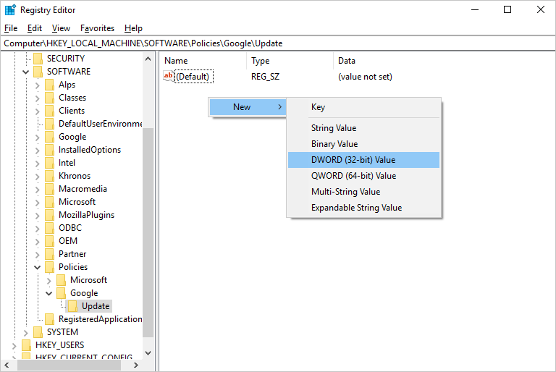Open the Edit menu
The image size is (556, 372).
[35, 28]
